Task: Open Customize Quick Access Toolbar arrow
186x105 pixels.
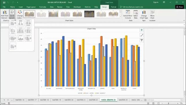Action: (x=17, y=2)
